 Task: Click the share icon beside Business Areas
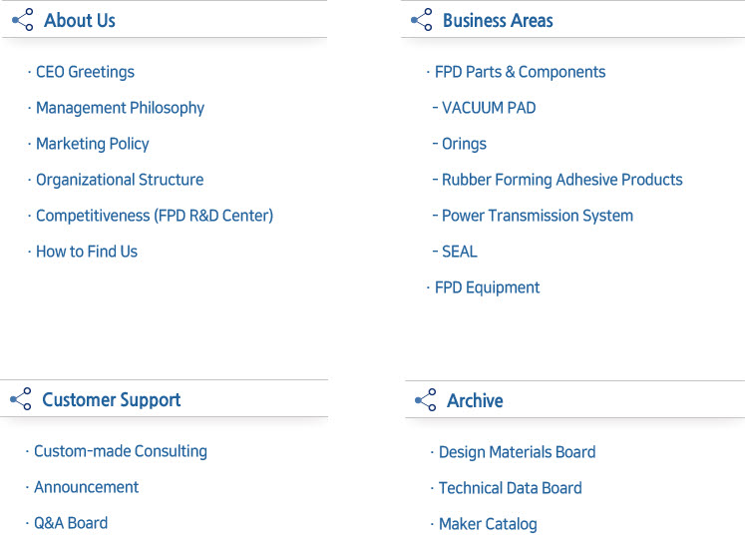pos(422,20)
